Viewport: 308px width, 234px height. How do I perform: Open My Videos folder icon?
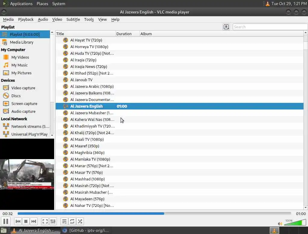coord(6,57)
